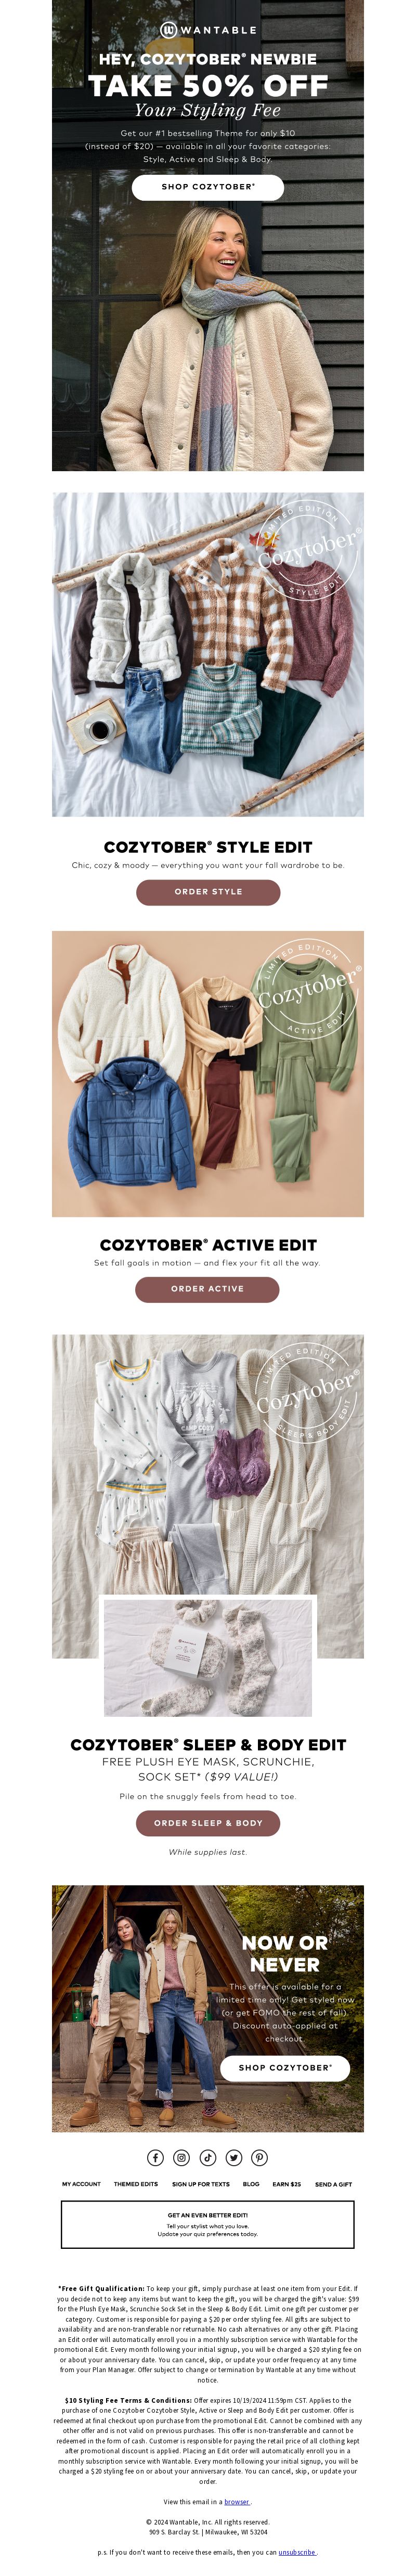Open the Instagram social icon
This screenshot has width=416, height=2576.
182,2157
